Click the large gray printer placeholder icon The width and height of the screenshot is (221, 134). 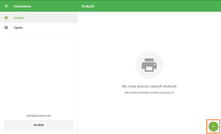coord(149,65)
